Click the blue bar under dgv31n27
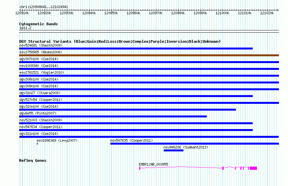288x186 pixels. click(136, 96)
